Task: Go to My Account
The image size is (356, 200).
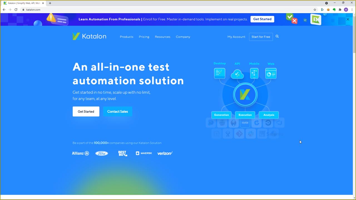Action: click(236, 37)
